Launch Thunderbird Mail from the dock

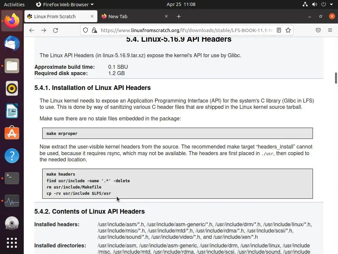coord(12,43)
